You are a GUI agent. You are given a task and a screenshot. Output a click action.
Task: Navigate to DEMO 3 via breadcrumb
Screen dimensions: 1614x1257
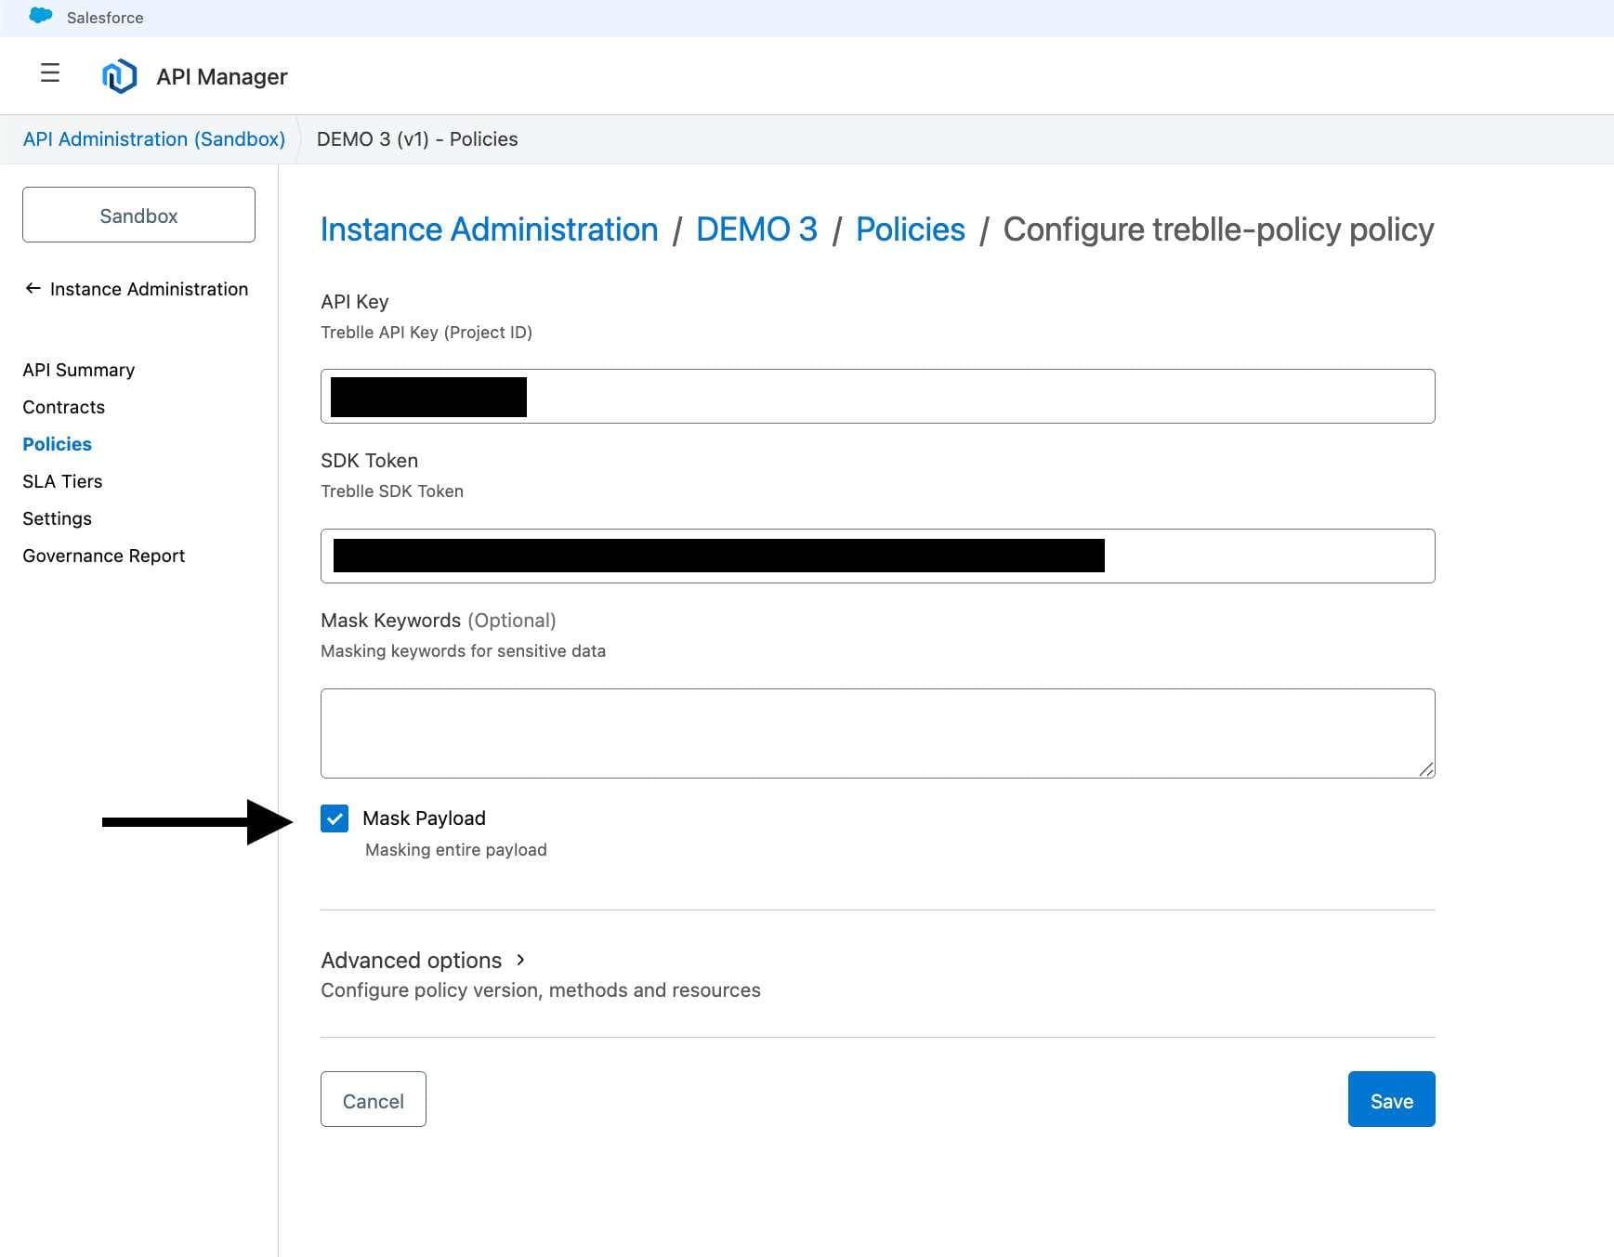pos(756,229)
